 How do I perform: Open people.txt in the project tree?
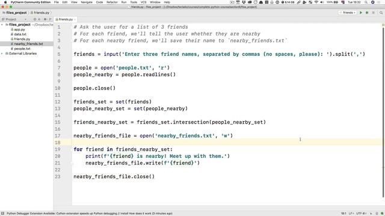point(22,49)
